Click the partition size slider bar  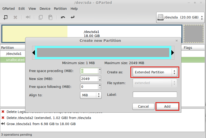[x=103, y=53]
